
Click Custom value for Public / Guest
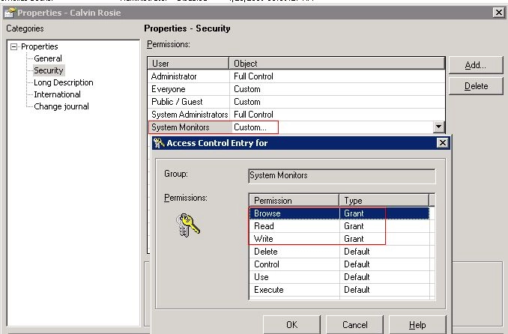click(x=247, y=102)
